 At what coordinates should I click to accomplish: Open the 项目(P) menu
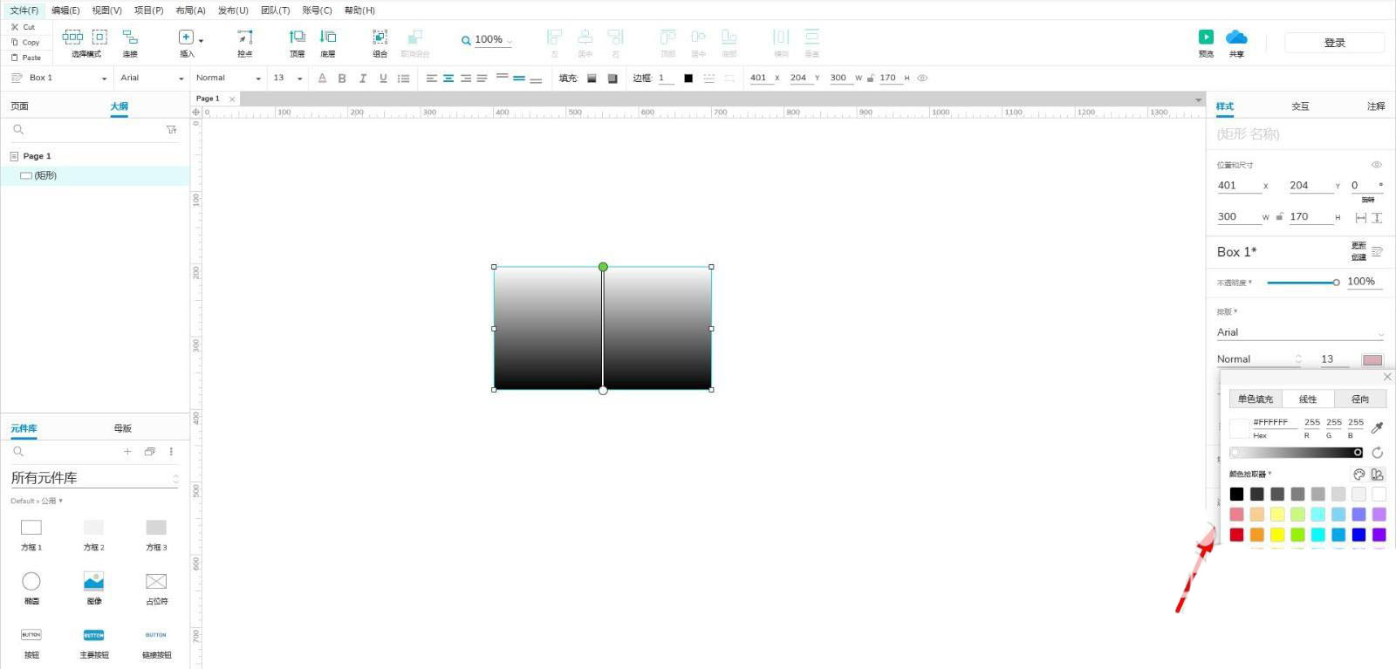click(148, 10)
